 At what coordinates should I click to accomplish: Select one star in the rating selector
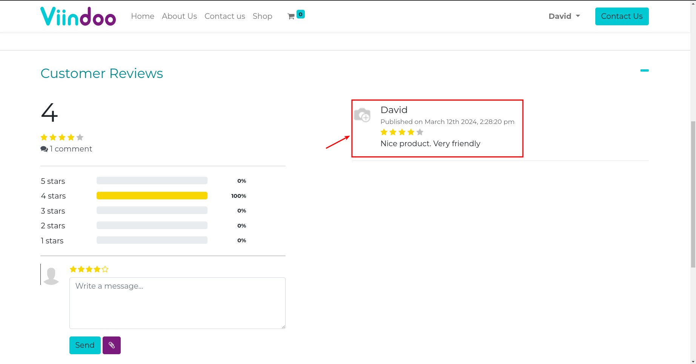73,269
